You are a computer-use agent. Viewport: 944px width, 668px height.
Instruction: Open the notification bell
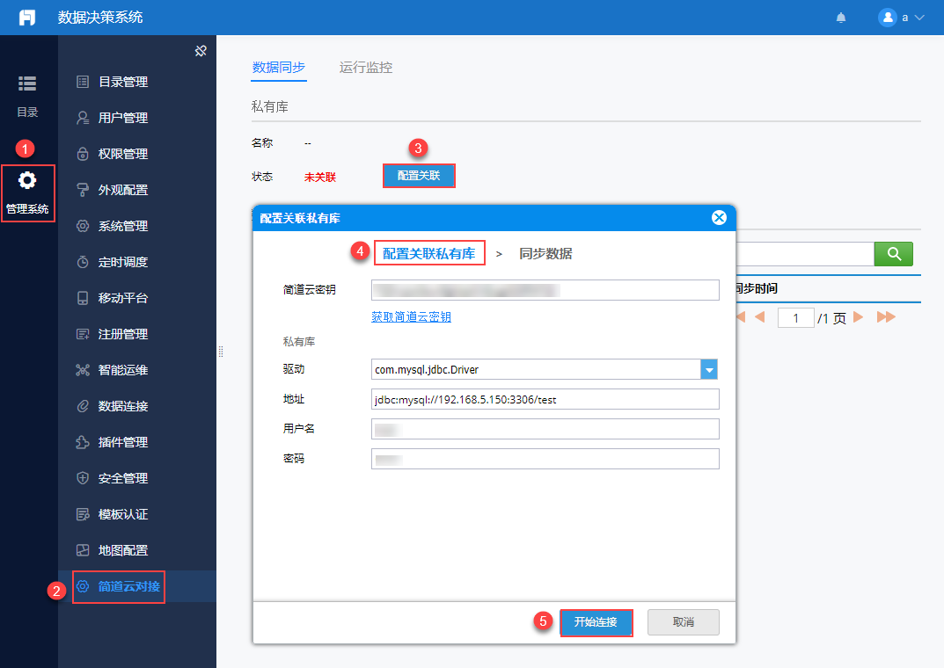point(841,18)
